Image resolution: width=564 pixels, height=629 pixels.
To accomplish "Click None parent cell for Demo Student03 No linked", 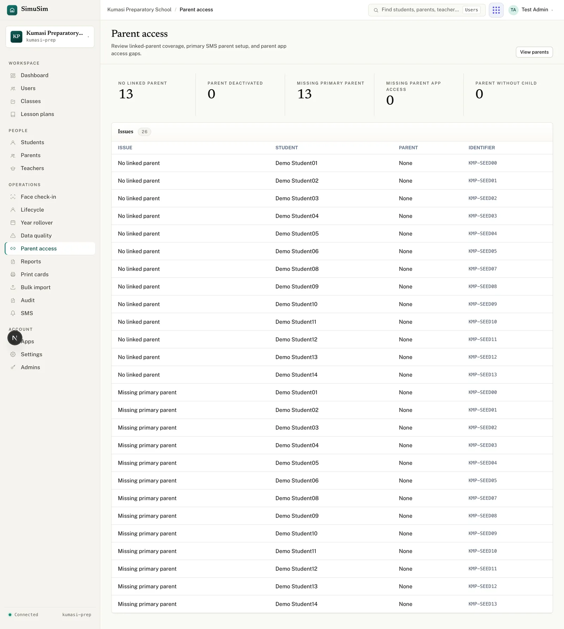I will [x=405, y=199].
